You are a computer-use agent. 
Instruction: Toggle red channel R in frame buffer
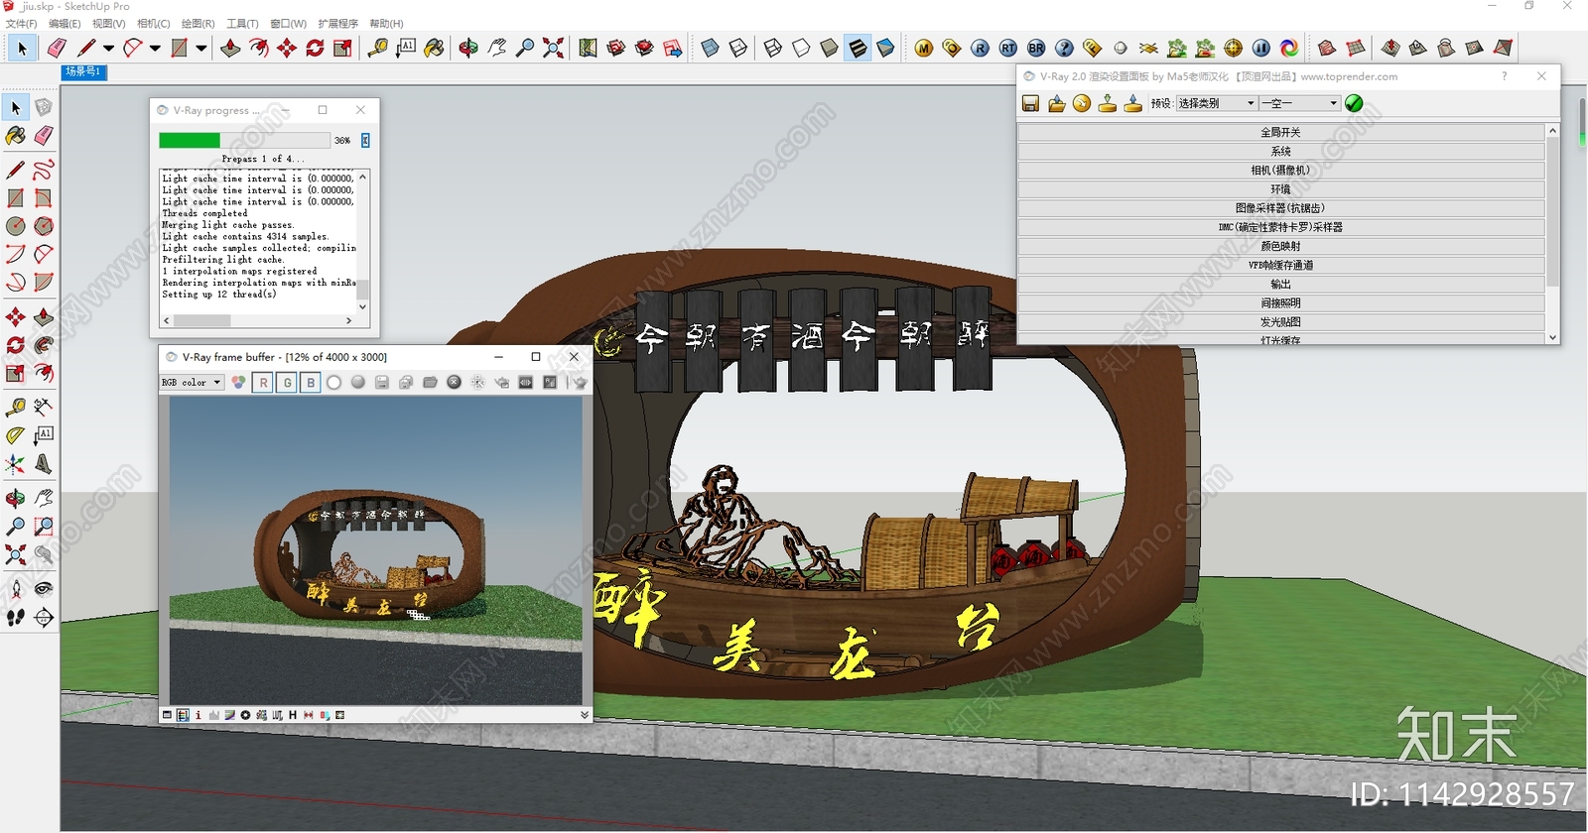(263, 382)
